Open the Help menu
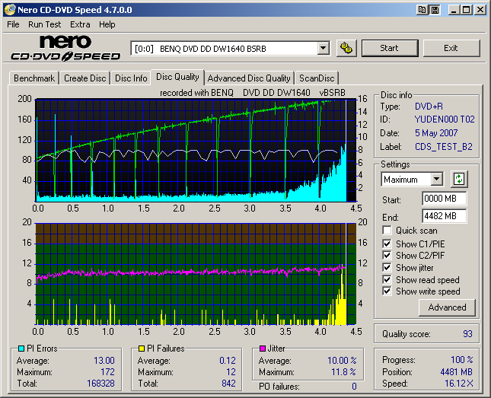This screenshot has height=398, width=491. point(107,24)
